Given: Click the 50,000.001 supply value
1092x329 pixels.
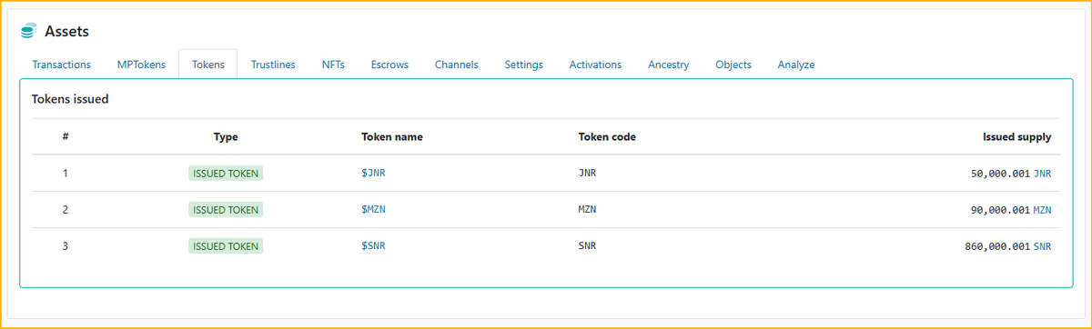Looking at the screenshot, I should coord(1001,174).
